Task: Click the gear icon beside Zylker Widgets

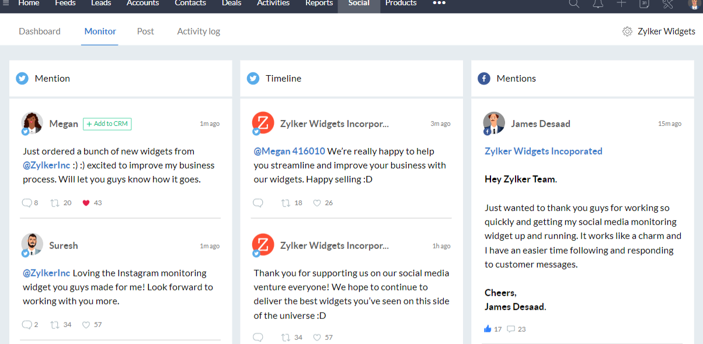Action: pyautogui.click(x=627, y=31)
